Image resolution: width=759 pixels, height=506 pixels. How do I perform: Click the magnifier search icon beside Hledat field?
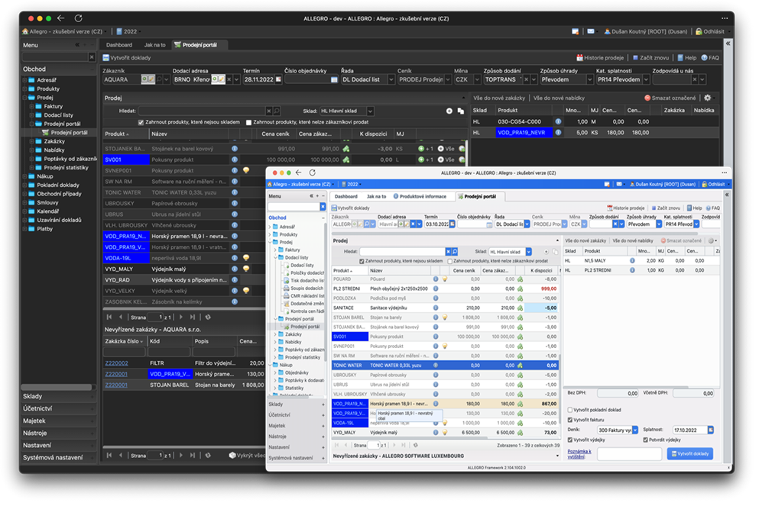pos(277,111)
